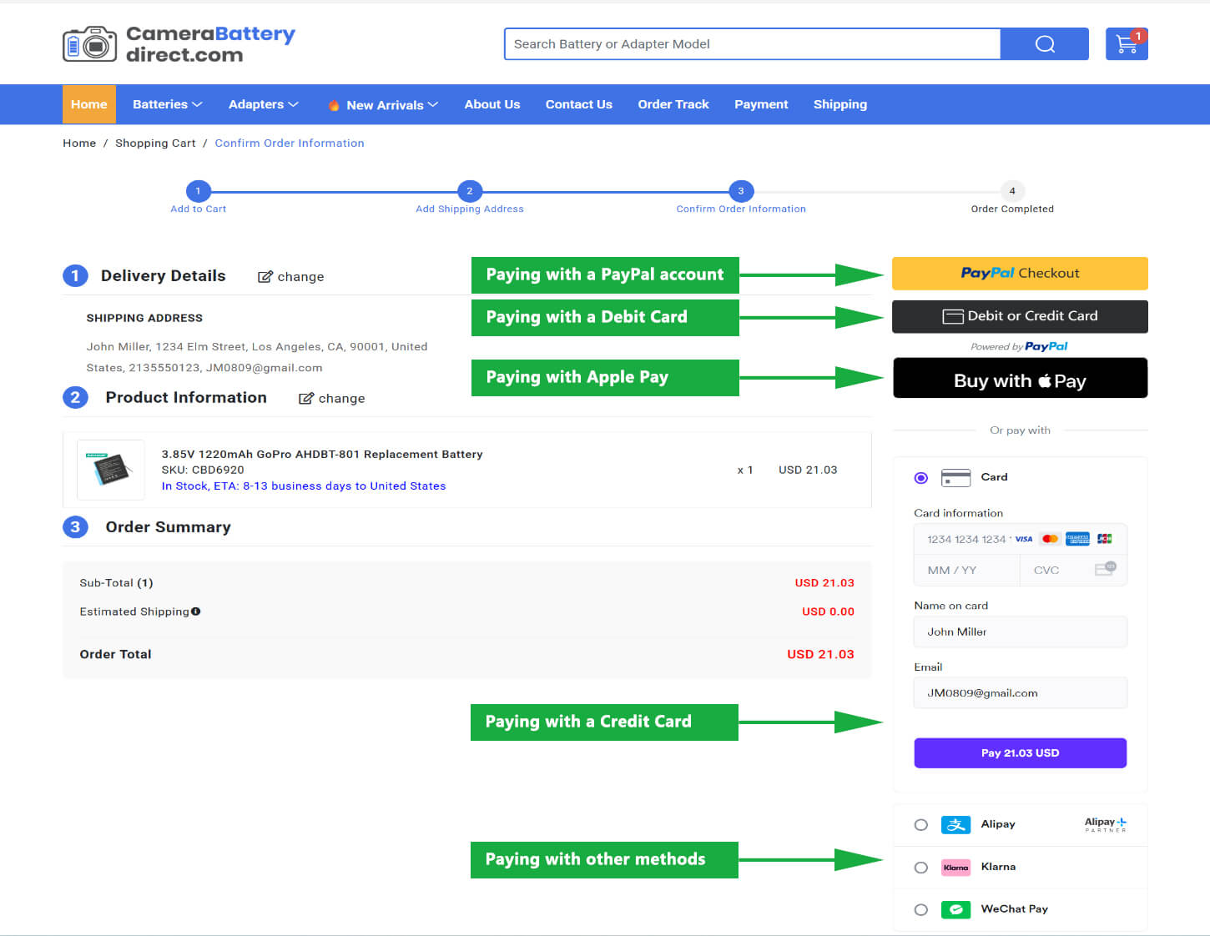Open the Shipping menu item
This screenshot has height=936, width=1210.
point(840,104)
